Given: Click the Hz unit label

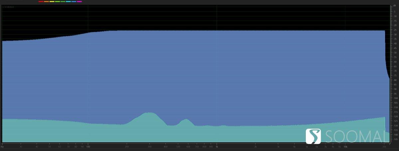Looking at the screenshot, I should tap(2, 147).
